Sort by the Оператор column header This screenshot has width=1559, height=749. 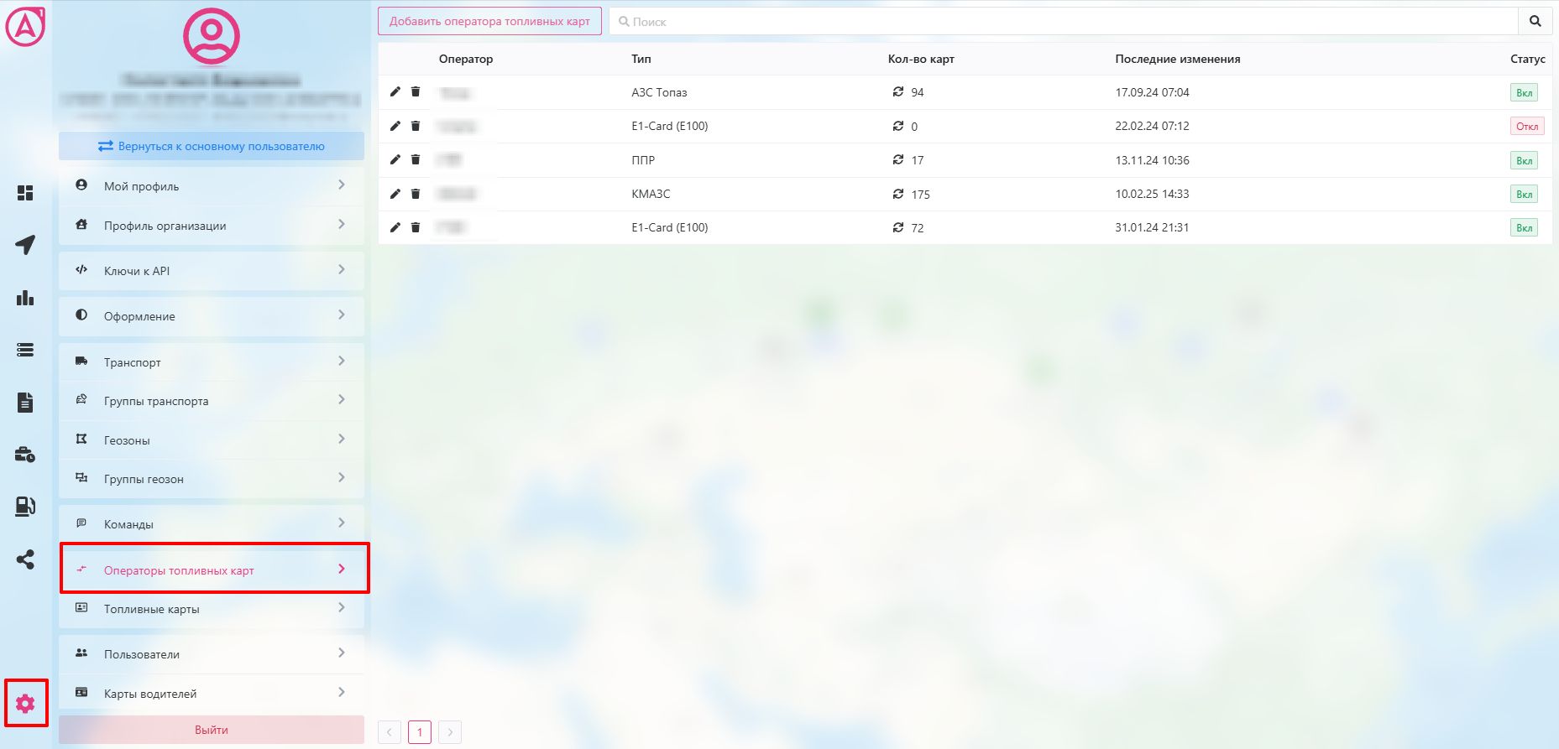pyautogui.click(x=466, y=59)
